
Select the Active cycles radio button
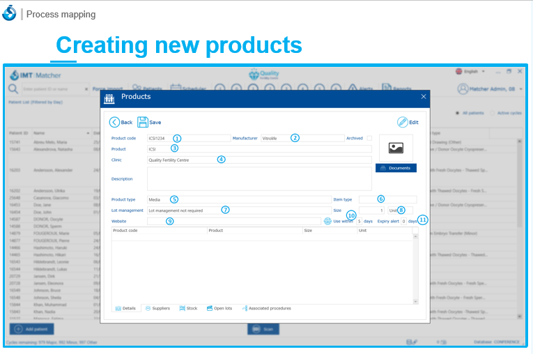pyautogui.click(x=492, y=113)
